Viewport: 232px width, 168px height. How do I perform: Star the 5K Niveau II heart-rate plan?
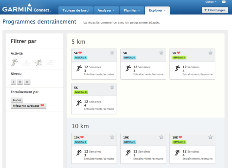click(x=210, y=52)
